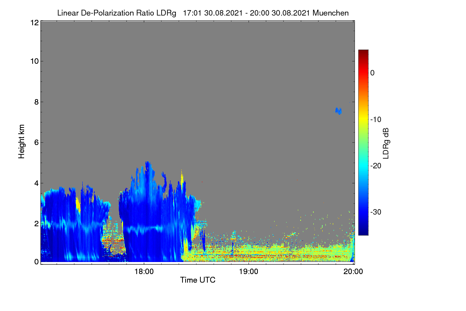Click the '18:00' time tick label
Viewport: 466px width, 311px height.
click(144, 272)
